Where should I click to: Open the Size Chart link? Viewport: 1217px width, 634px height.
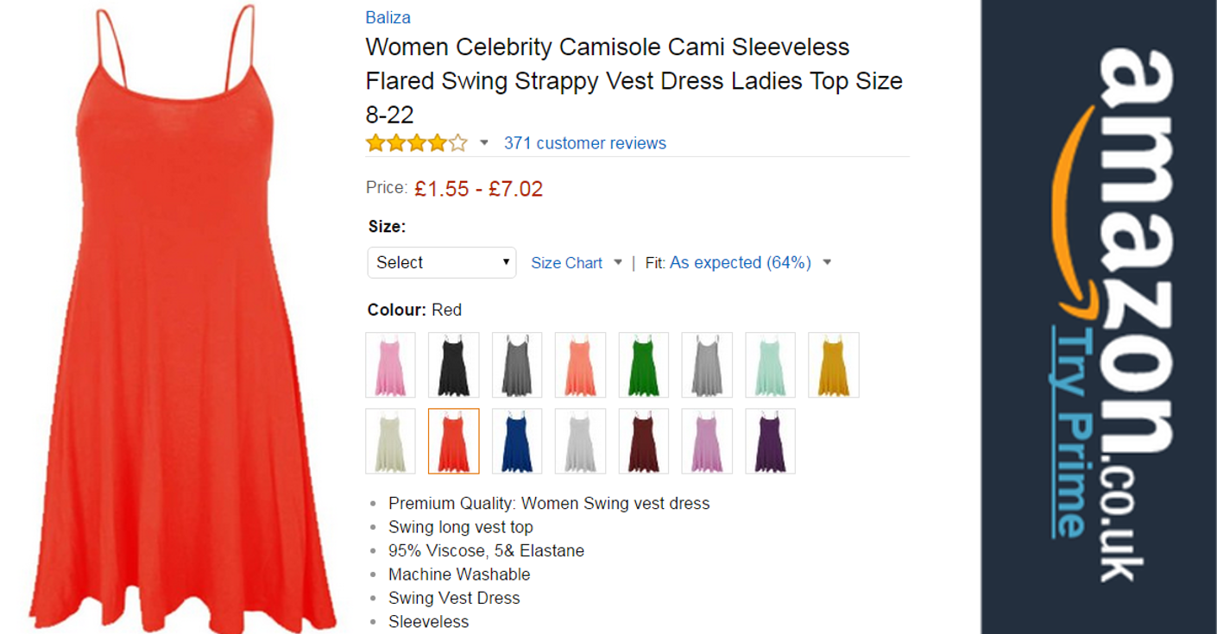pos(566,263)
